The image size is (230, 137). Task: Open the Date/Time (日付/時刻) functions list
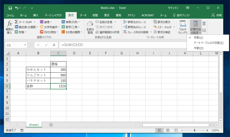[49, 32]
